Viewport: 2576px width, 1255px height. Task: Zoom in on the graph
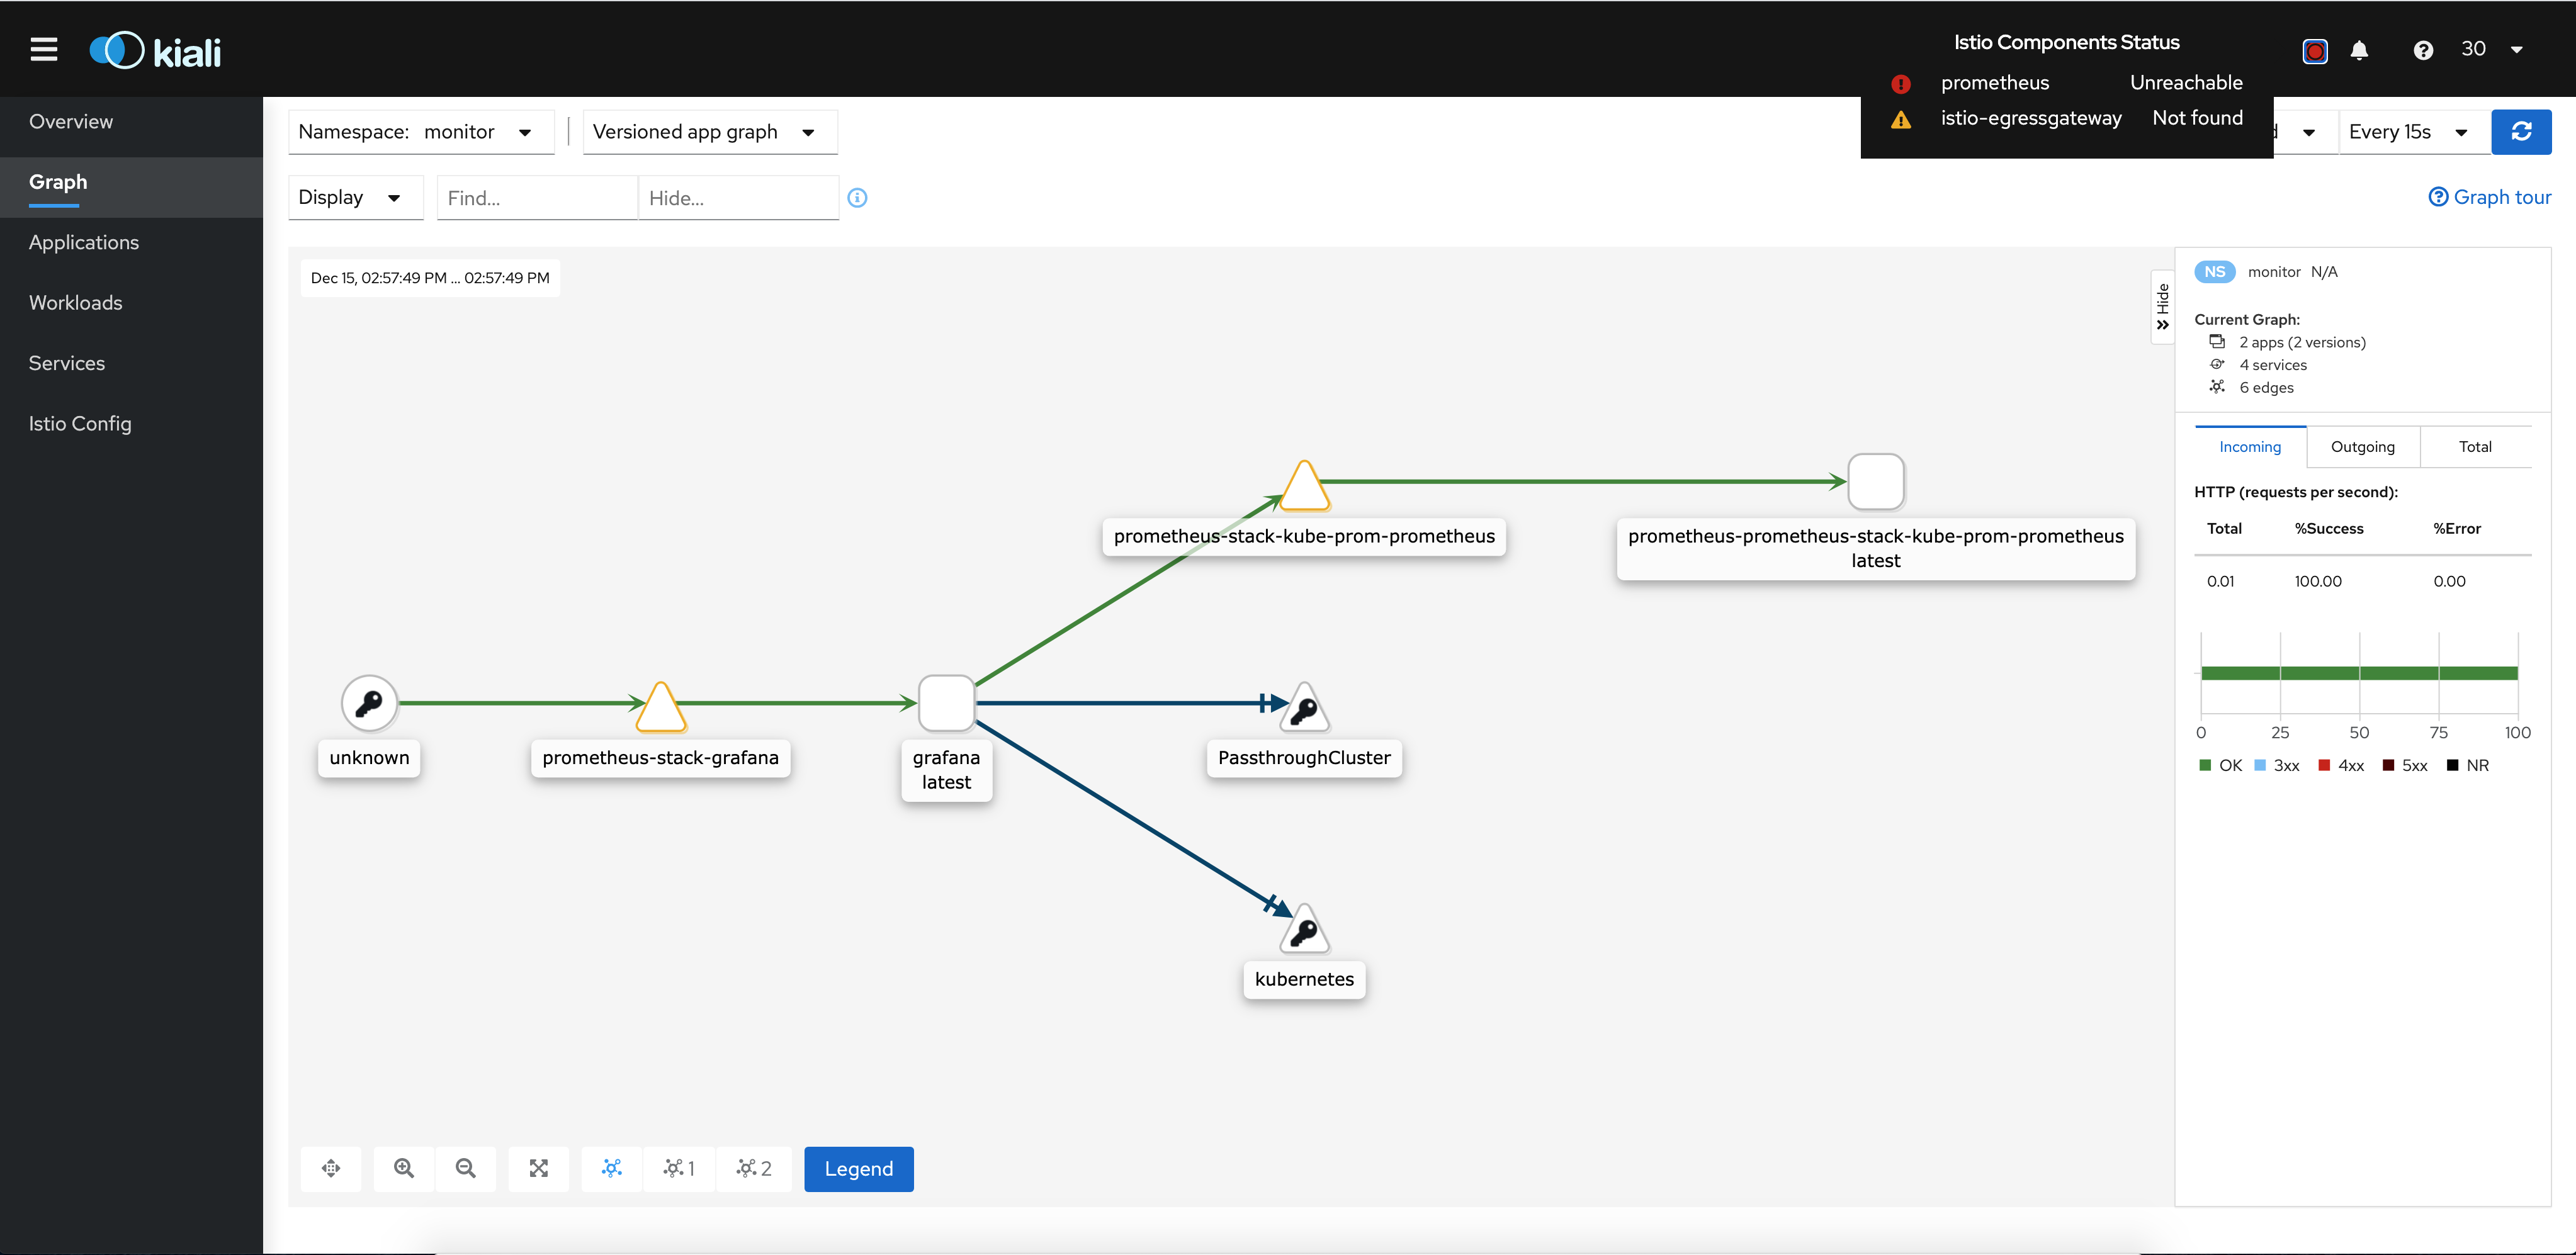[404, 1168]
